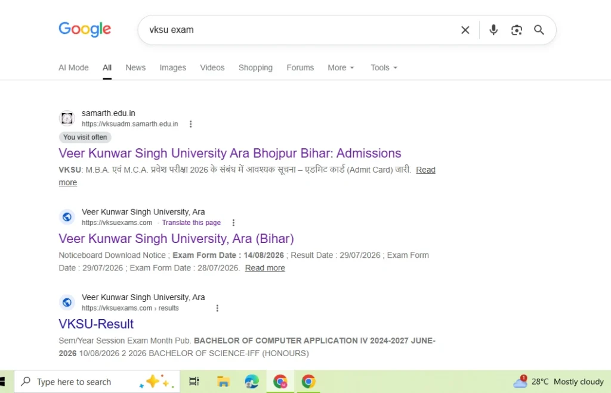The width and height of the screenshot is (611, 393).
Task: Switch to the first Chrome taskbar icon with profile badge
Action: [x=280, y=382]
